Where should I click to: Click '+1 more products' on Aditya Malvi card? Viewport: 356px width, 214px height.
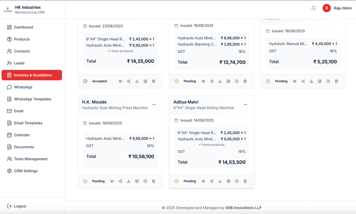(212, 145)
